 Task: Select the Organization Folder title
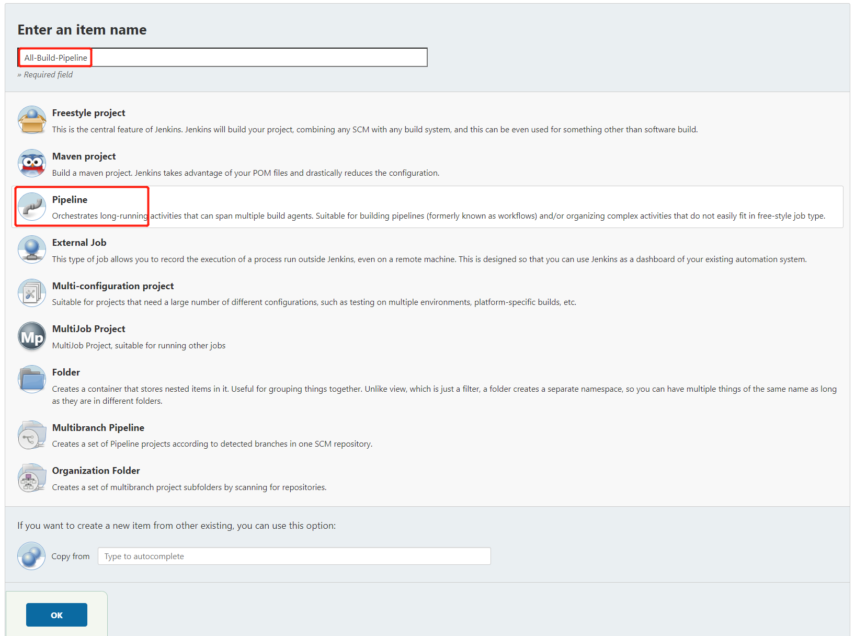(96, 471)
